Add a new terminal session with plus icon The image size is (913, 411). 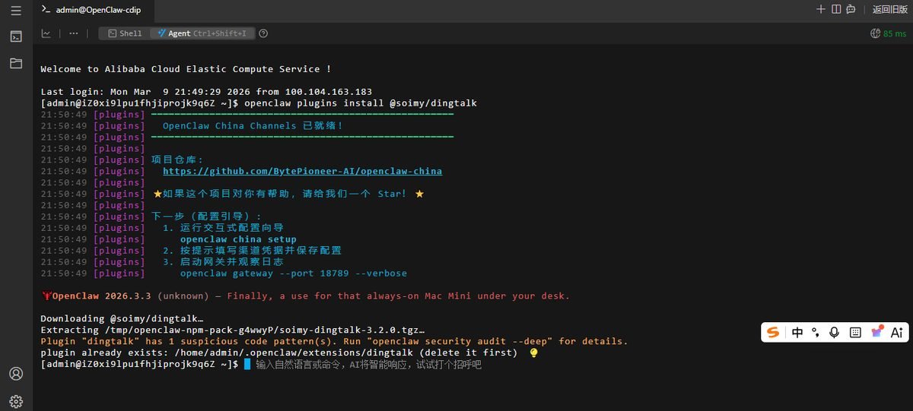point(821,9)
